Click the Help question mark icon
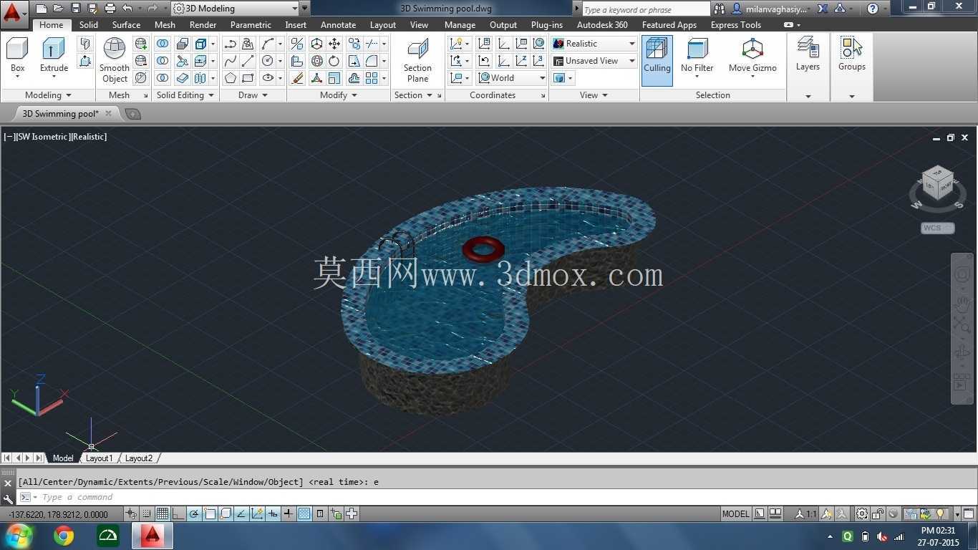 (x=872, y=9)
